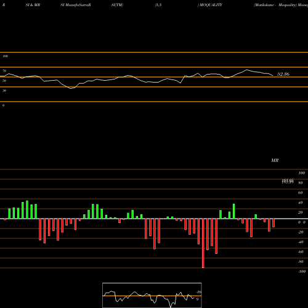The width and height of the screenshot is (308, 308).
Task: Click the 40 label on MR axis
Action: click(301, 203)
